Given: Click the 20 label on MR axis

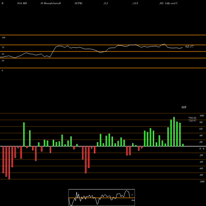Looking at the screenshot, I should tap(201, 142).
